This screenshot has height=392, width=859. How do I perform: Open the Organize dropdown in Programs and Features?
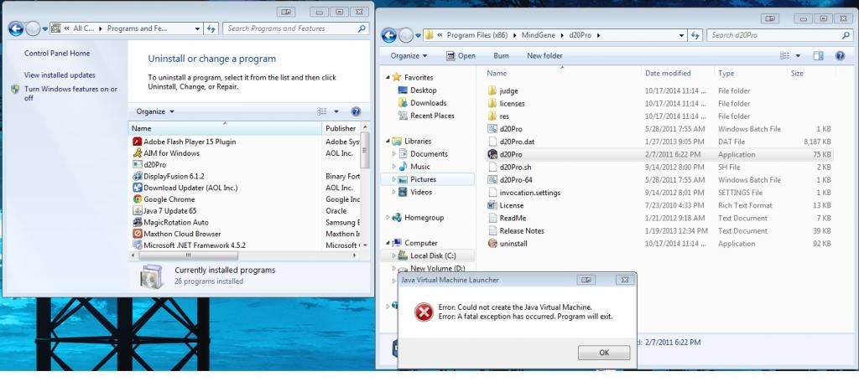[155, 111]
